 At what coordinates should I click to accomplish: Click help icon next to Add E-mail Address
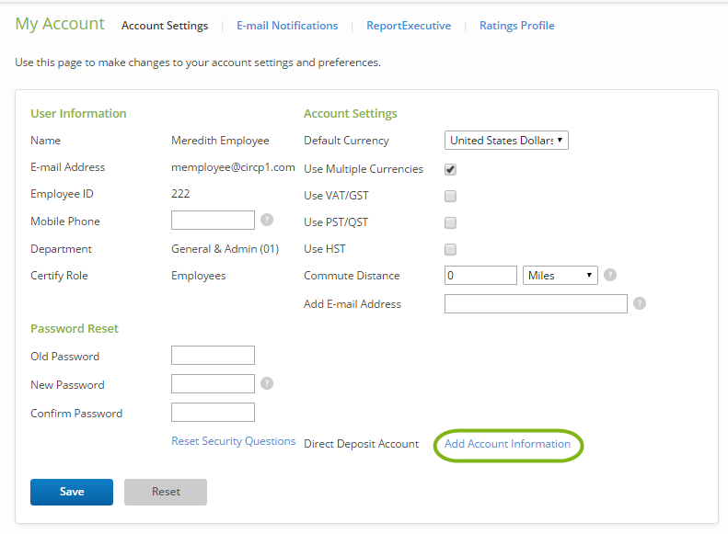point(640,303)
